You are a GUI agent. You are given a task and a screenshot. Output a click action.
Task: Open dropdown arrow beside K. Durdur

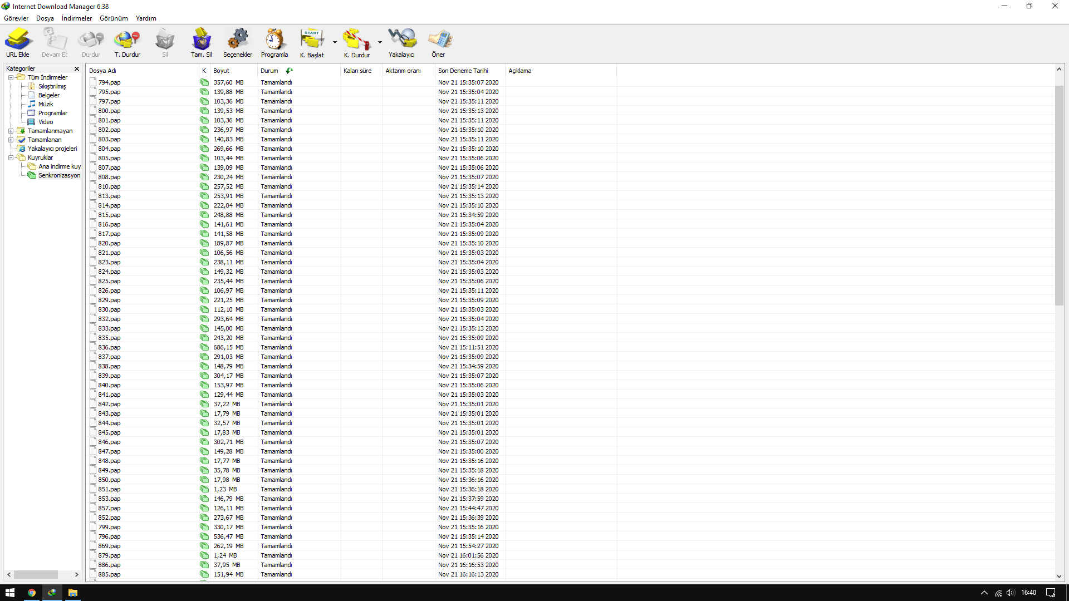[380, 42]
